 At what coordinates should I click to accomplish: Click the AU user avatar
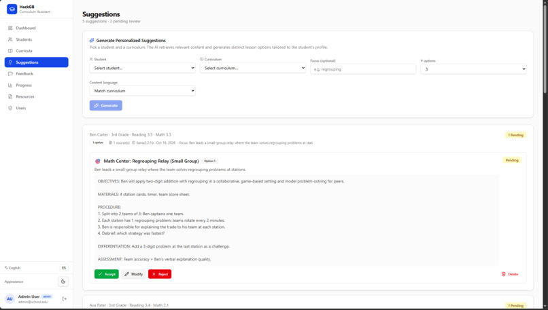point(10,299)
